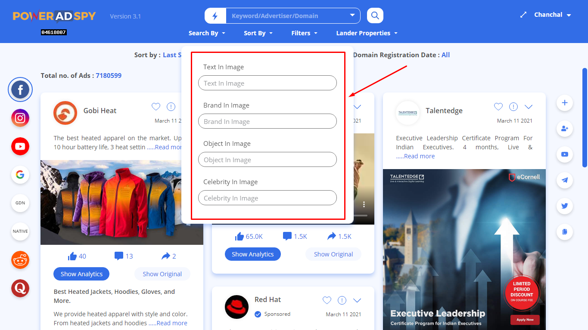The width and height of the screenshot is (588, 330).
Task: Open the Sort By menu
Action: click(x=258, y=33)
